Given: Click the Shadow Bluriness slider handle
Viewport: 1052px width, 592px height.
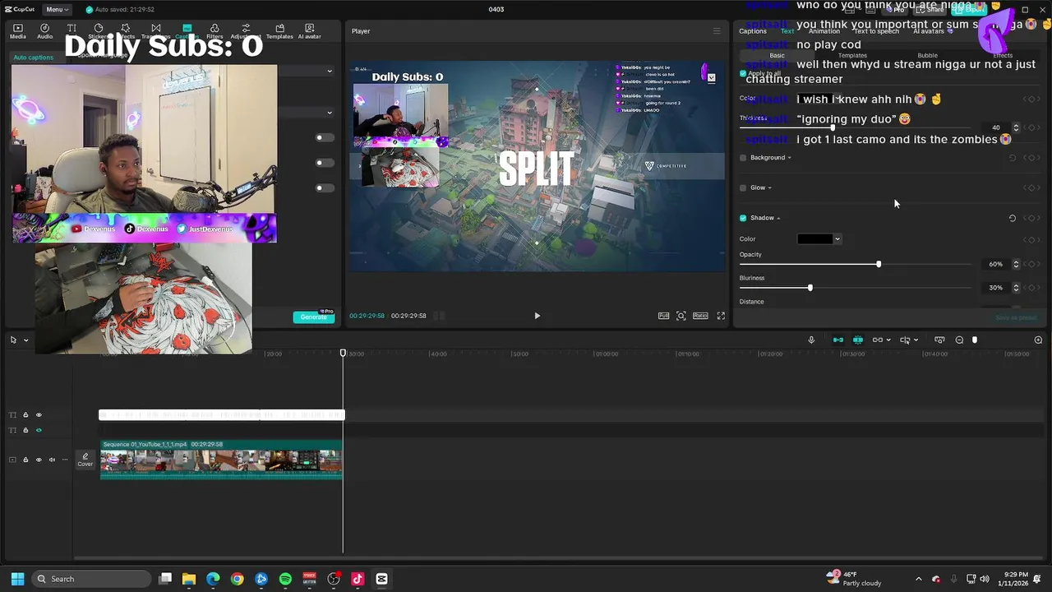Looking at the screenshot, I should point(810,288).
